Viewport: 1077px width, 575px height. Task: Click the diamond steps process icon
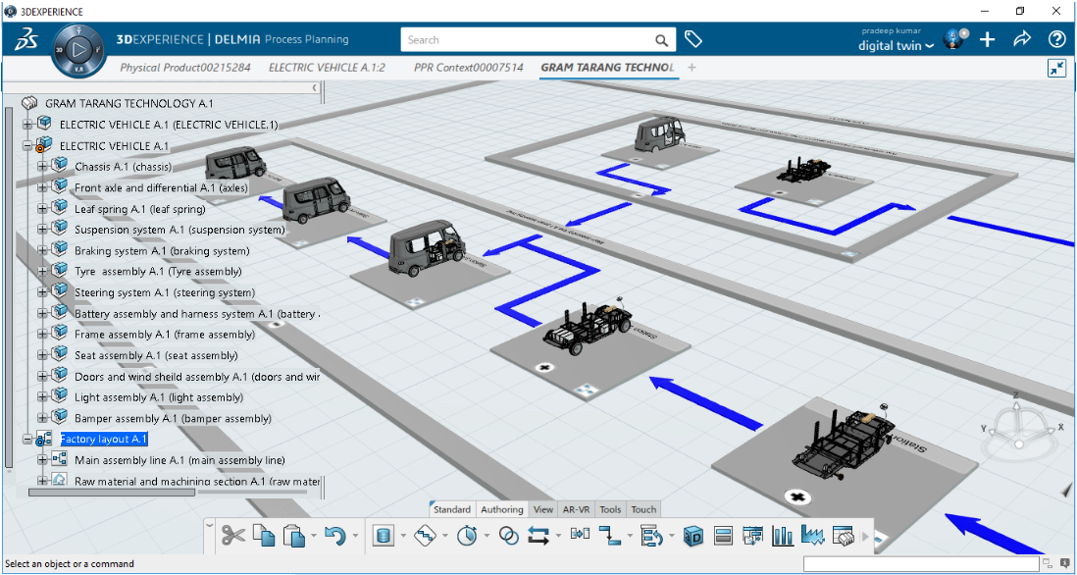tap(426, 535)
